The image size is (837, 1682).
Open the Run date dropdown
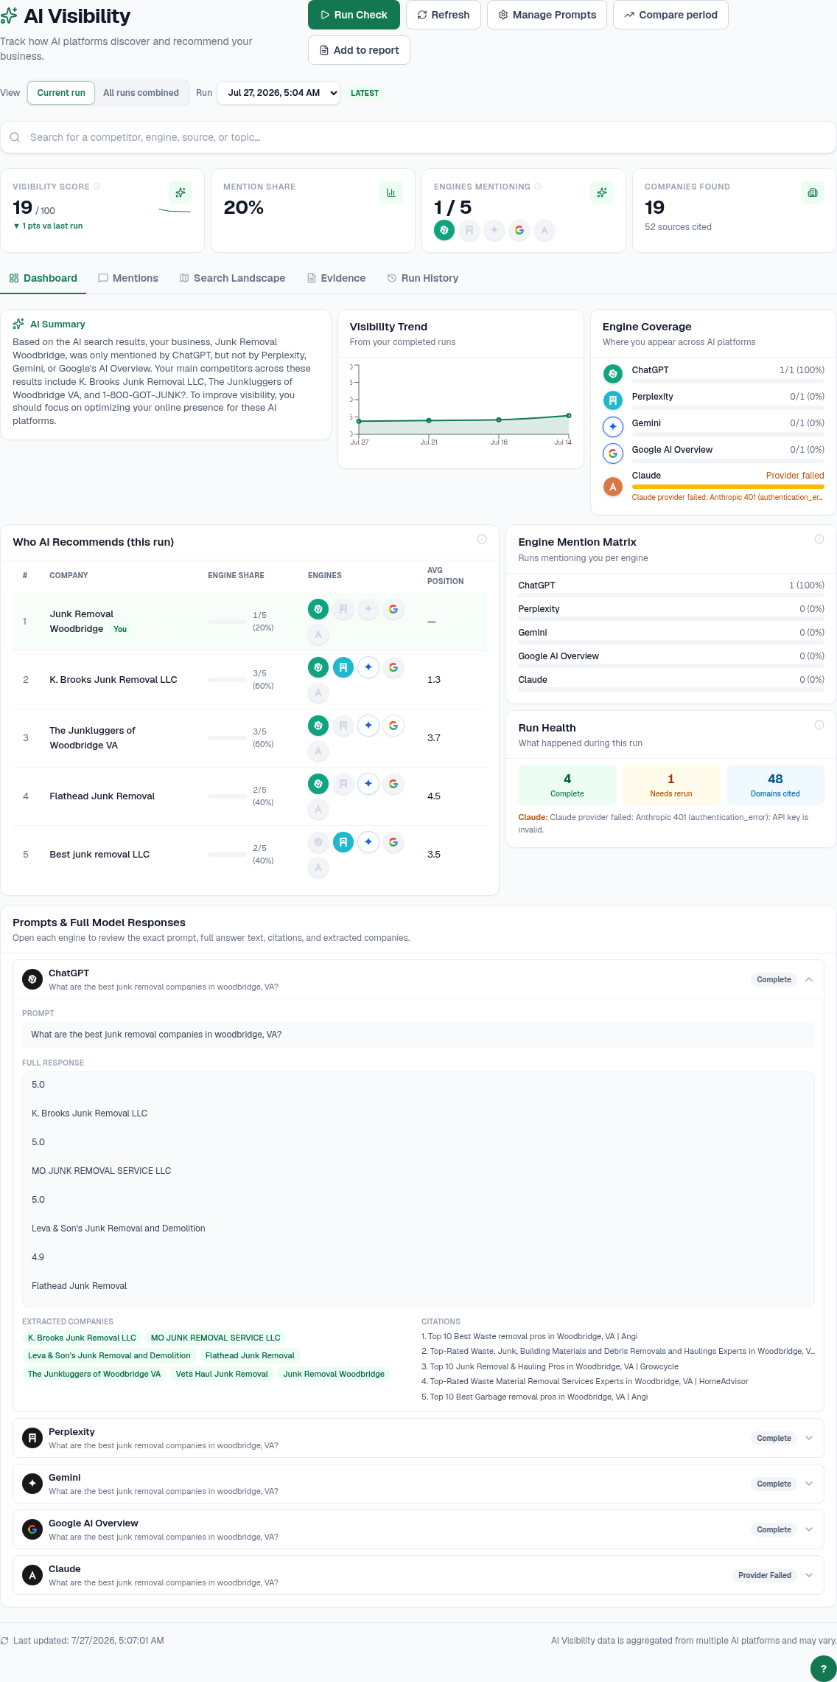click(279, 93)
